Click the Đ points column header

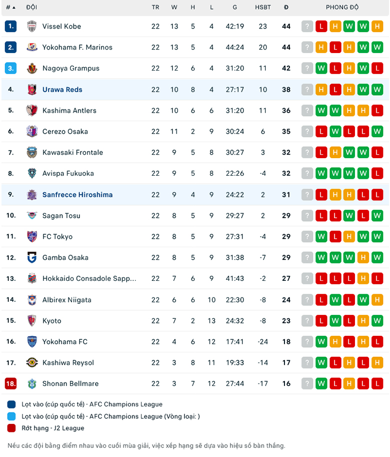pos(286,7)
